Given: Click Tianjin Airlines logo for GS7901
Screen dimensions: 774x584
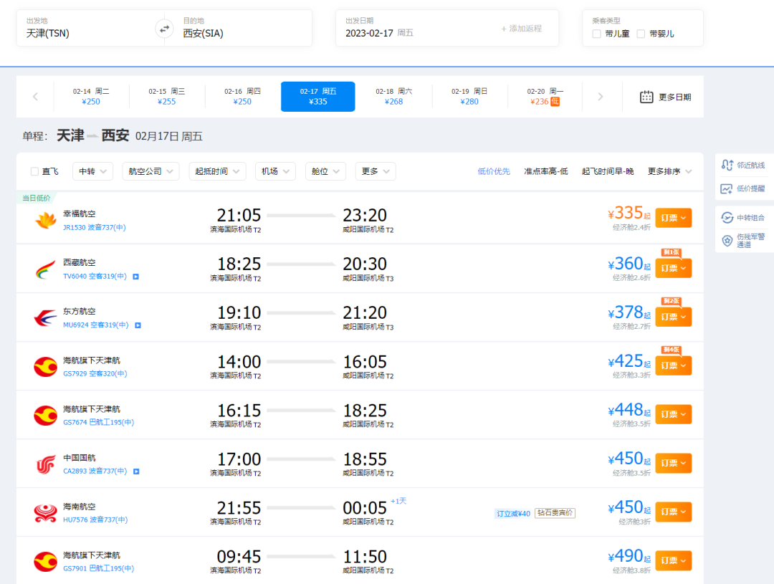Looking at the screenshot, I should pos(45,562).
